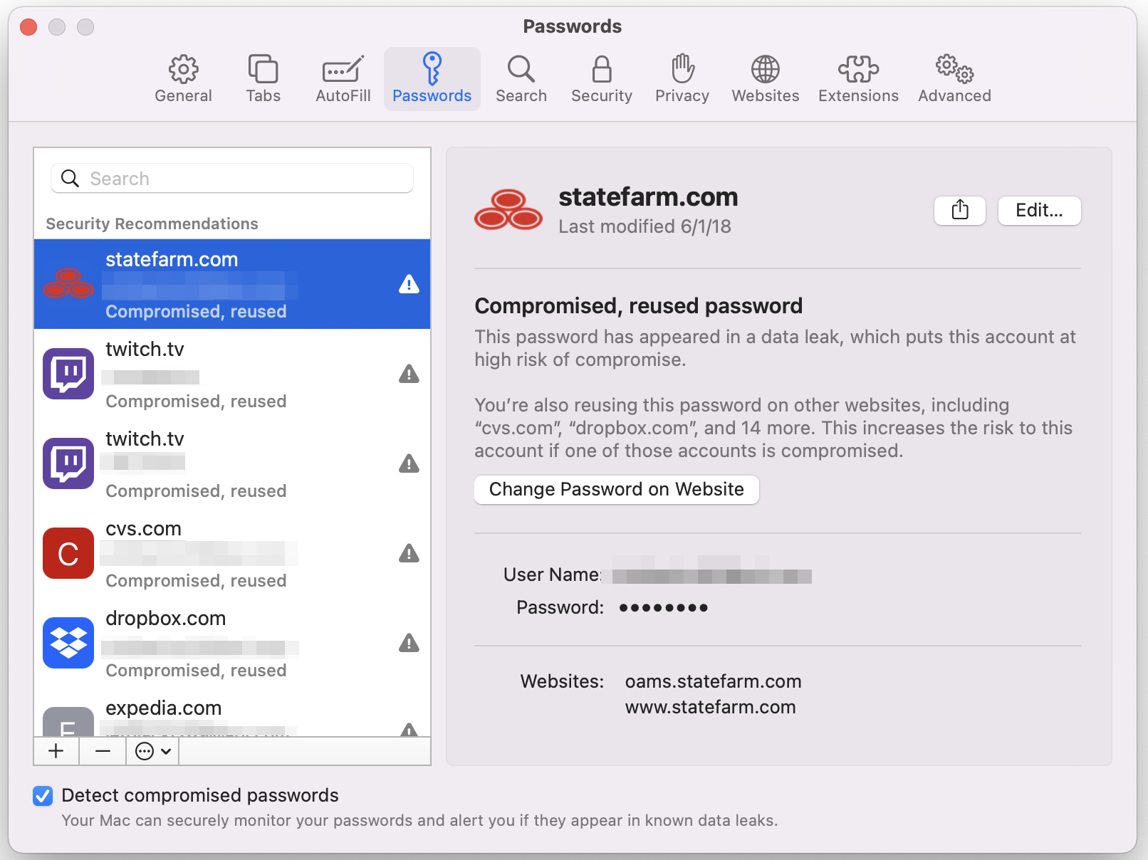Click the warning icon on dropbox.com row
The image size is (1148, 860).
(x=409, y=643)
